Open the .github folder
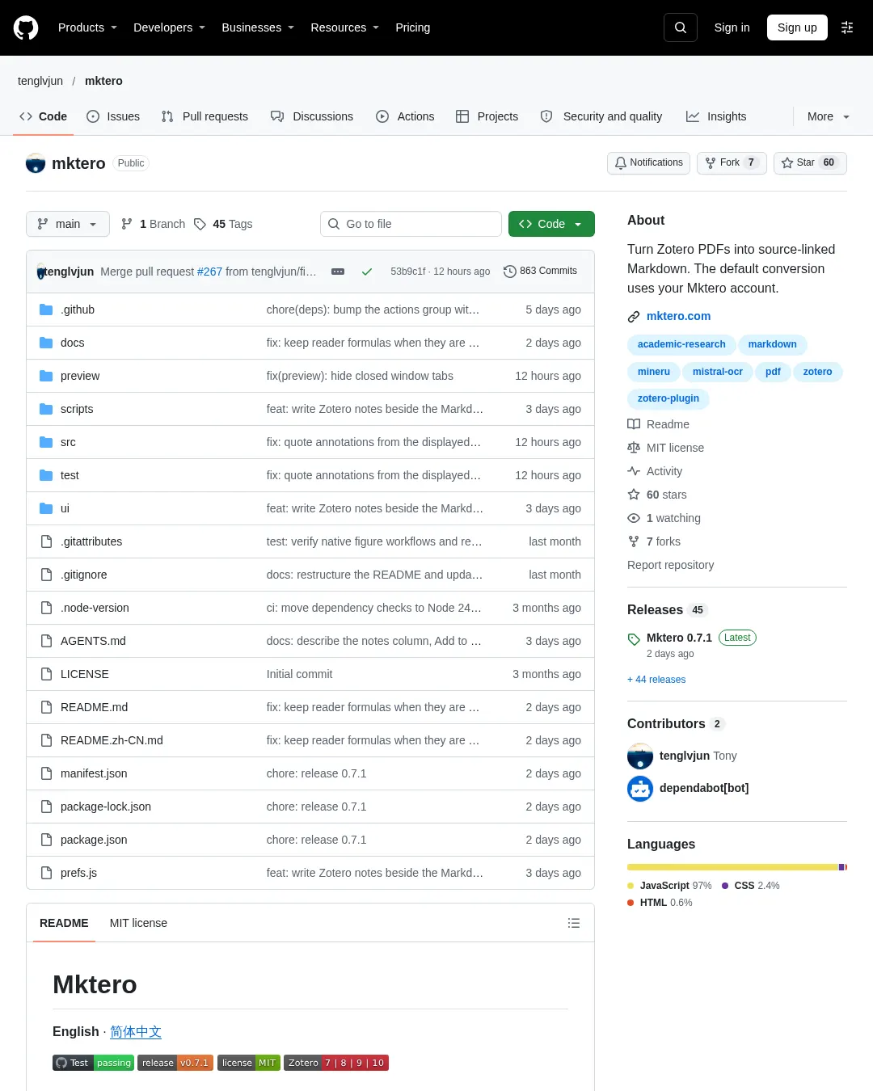The height and width of the screenshot is (1091, 873). (78, 310)
